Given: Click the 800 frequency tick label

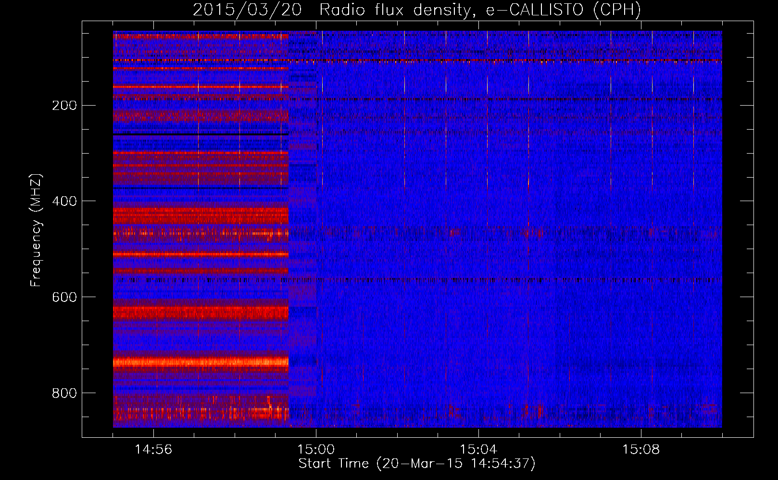Looking at the screenshot, I should click(64, 393).
